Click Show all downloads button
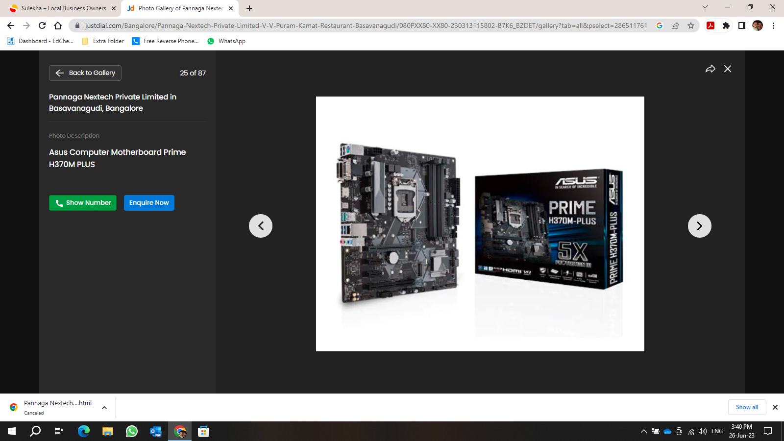The width and height of the screenshot is (784, 441). pyautogui.click(x=747, y=407)
